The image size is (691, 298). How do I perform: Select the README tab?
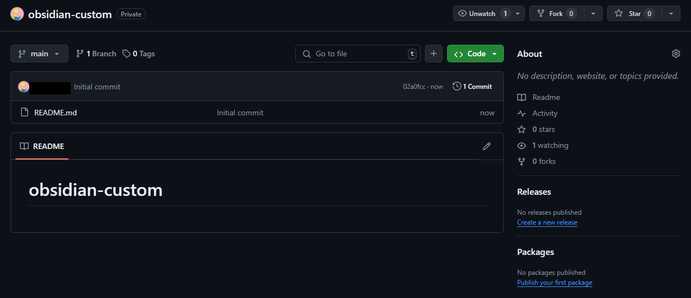pos(42,146)
